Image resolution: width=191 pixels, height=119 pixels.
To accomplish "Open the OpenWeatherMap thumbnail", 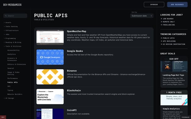I will point(50,37).
